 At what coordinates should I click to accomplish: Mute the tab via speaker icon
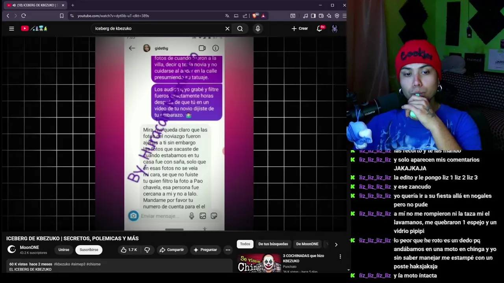pos(14,5)
